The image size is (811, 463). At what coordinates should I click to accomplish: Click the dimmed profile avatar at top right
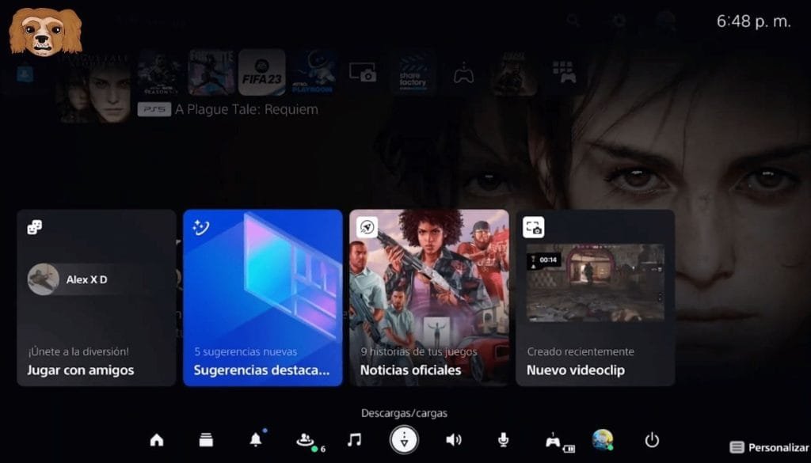click(x=665, y=21)
